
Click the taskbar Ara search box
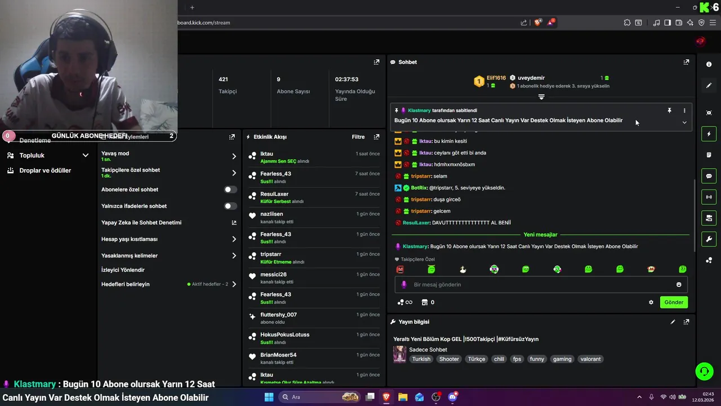click(x=320, y=397)
